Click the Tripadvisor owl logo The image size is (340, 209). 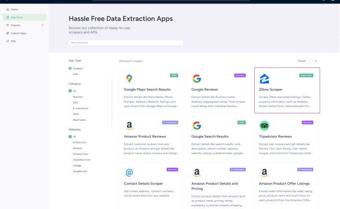click(264, 125)
